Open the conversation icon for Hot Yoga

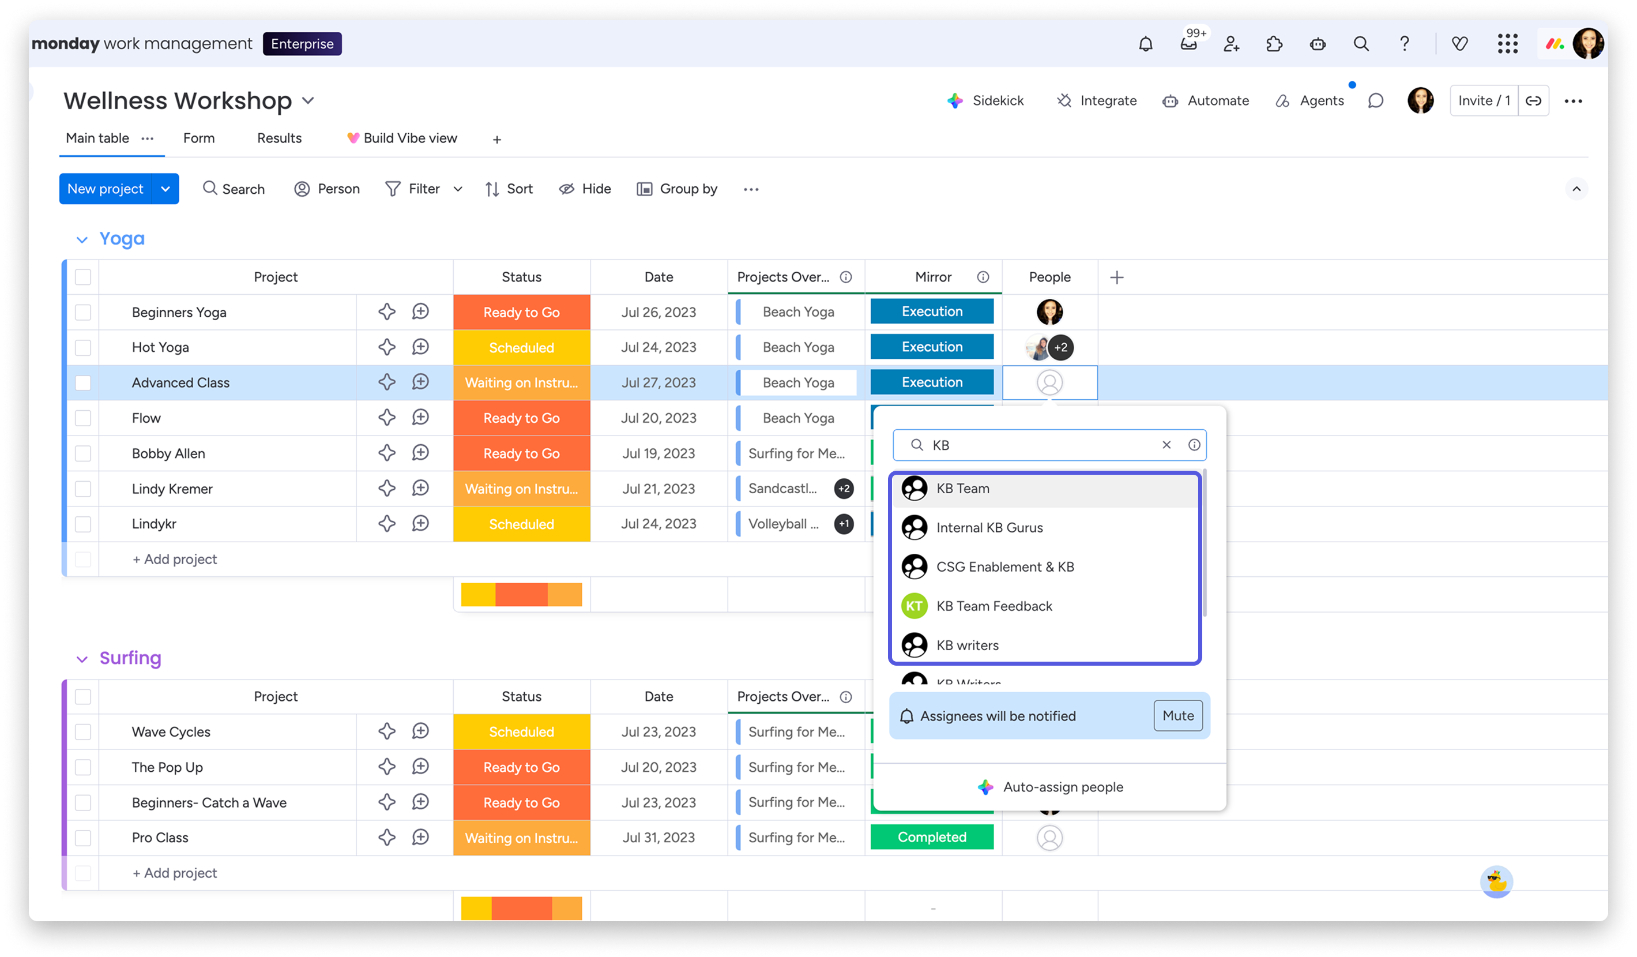pos(420,347)
